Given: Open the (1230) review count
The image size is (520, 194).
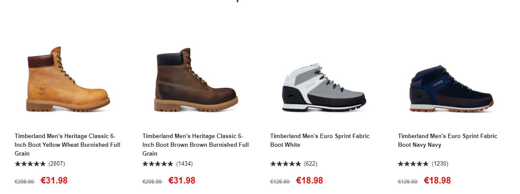Looking at the screenshot, I should click(440, 164).
